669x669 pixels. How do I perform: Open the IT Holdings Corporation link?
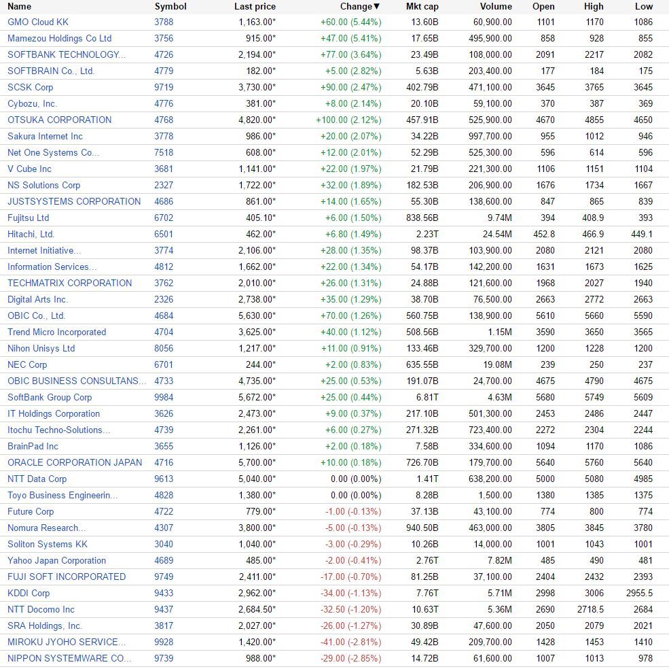[x=54, y=413]
